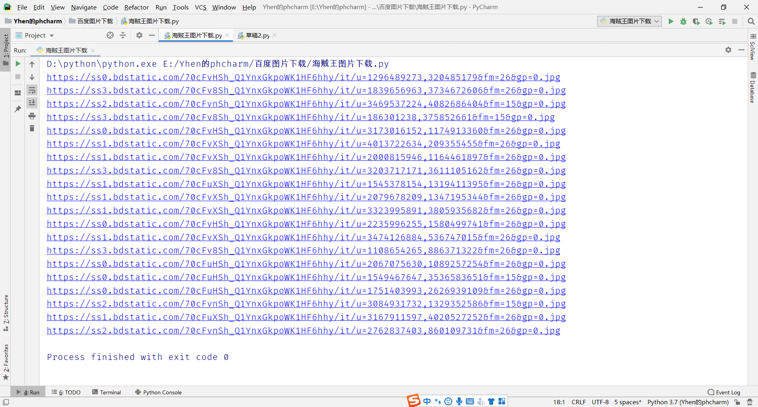
Task: Select the 海贼王图片下载.py editor tab
Action: [x=197, y=36]
